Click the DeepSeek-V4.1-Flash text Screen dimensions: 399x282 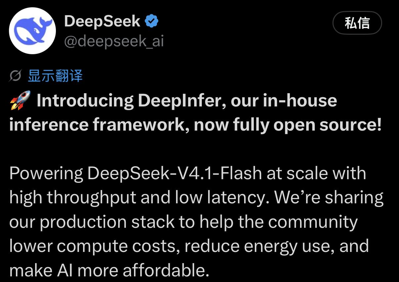pos(175,173)
